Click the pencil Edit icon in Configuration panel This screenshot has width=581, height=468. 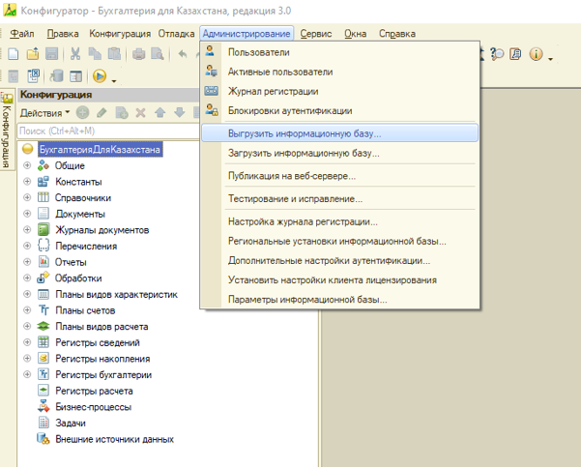point(102,112)
